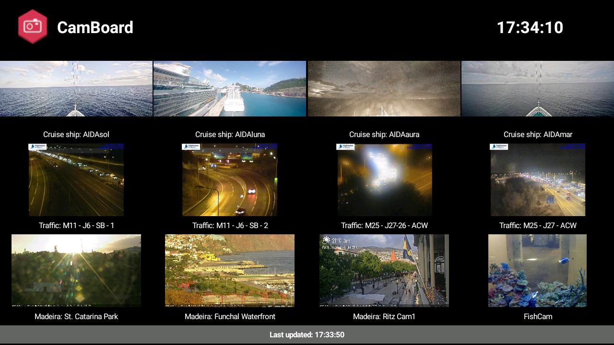This screenshot has width=614, height=345.
Task: Open the Madeira St. Catarina Park camera
Action: [76, 270]
